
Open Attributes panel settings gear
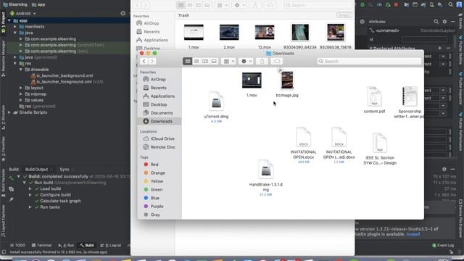(444, 22)
